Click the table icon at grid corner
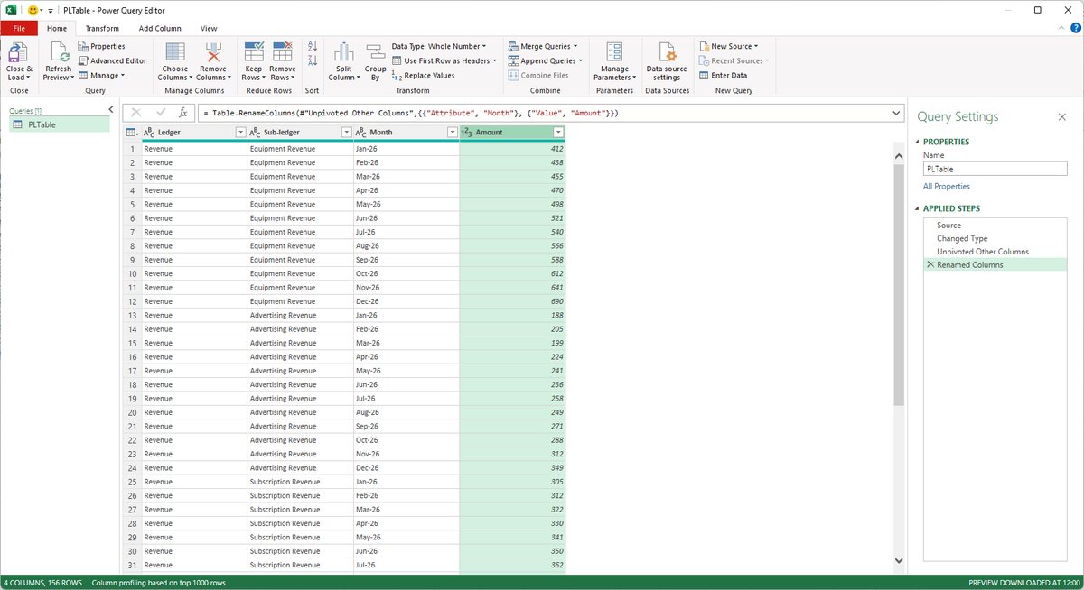Image resolution: width=1084 pixels, height=590 pixels. [x=132, y=133]
